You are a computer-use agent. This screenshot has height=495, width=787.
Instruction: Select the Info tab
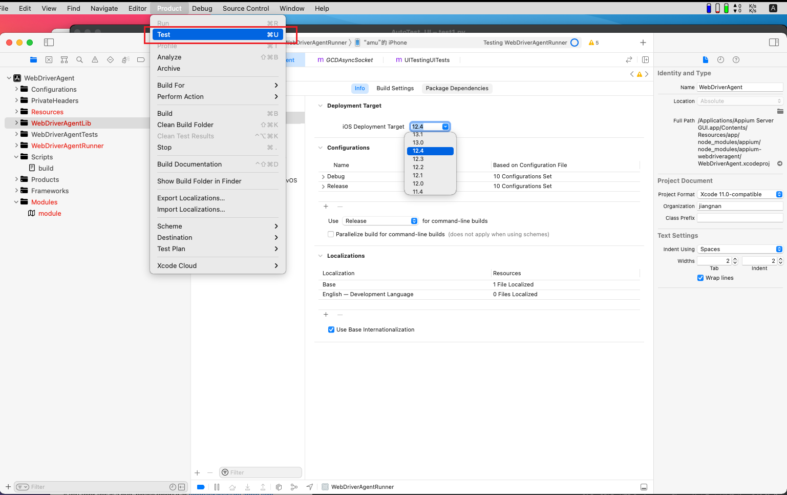tap(360, 88)
